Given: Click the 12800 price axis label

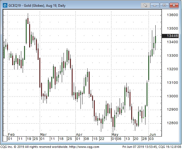Looking at the screenshot, I should tap(172, 123).
